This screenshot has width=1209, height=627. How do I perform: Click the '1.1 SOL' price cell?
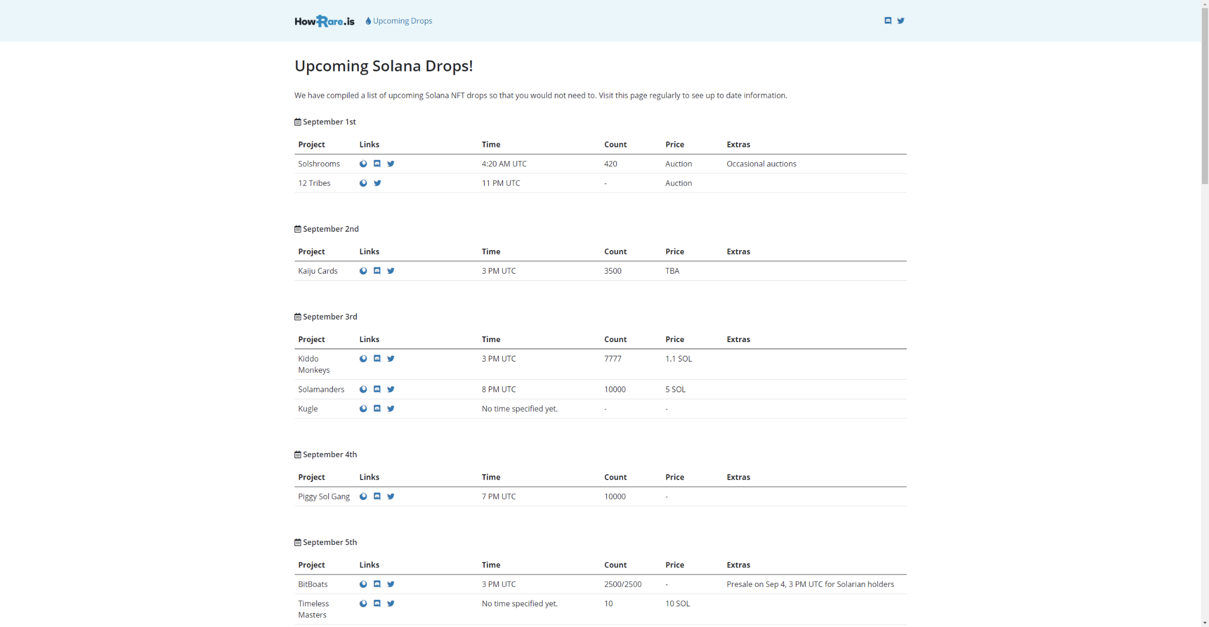(679, 359)
